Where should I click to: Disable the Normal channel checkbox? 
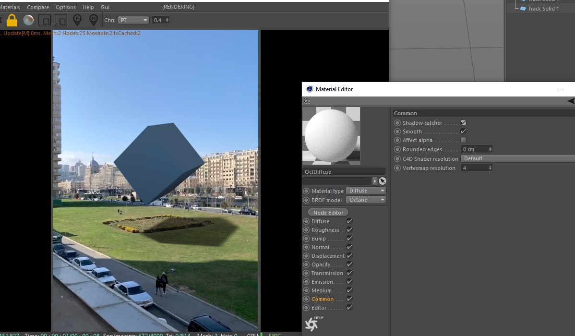pyautogui.click(x=349, y=247)
